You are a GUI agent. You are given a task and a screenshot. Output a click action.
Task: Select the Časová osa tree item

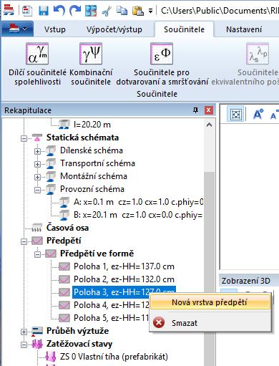pyautogui.click(x=67, y=228)
